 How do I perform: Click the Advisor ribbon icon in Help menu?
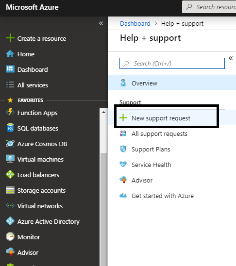point(123,180)
